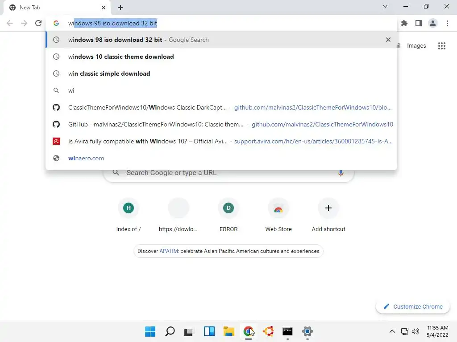Viewport: 457px width, 342px height.
Task: Open the Google apps grid
Action: coord(442,46)
